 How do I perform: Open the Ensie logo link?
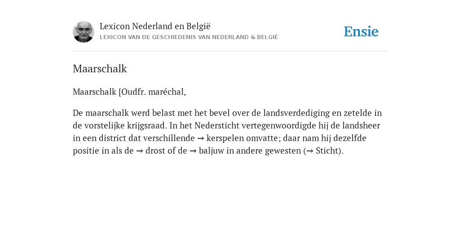click(x=361, y=31)
